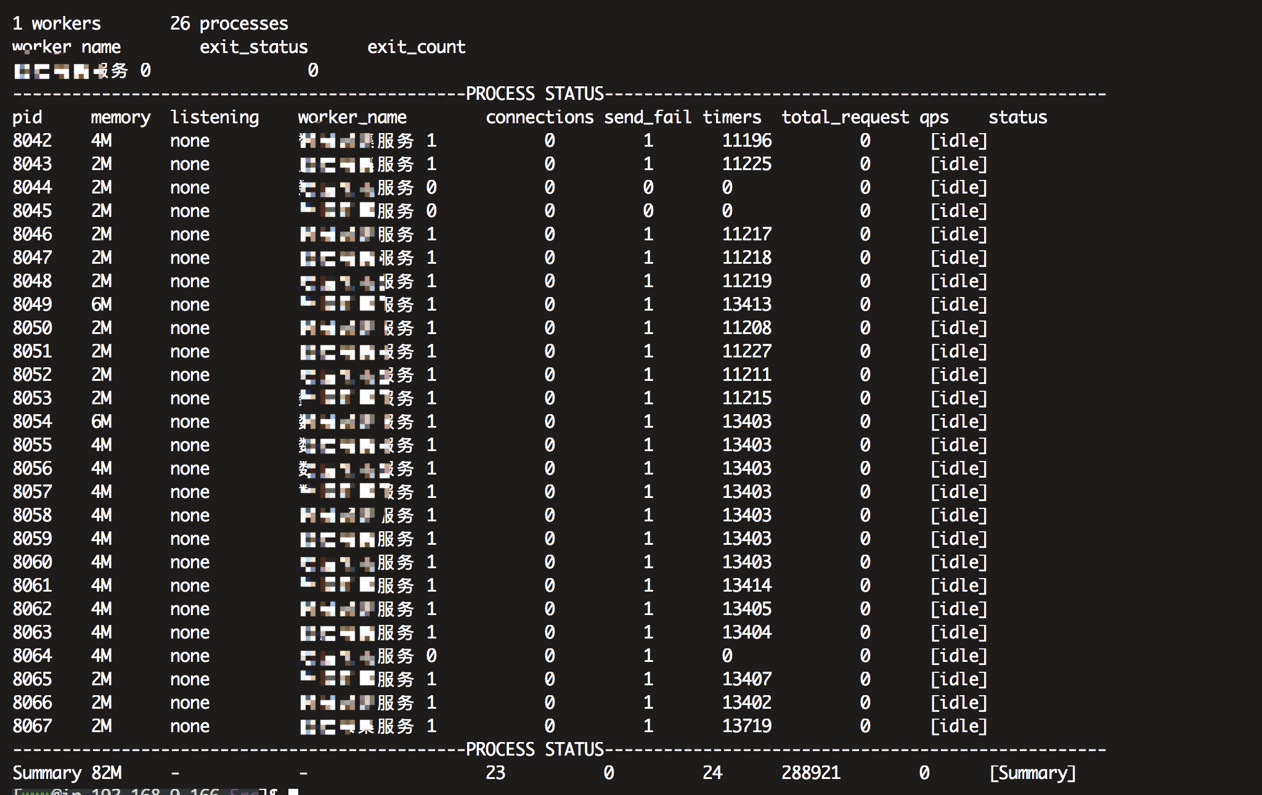
Task: Click the total_request value 11196
Action: [x=747, y=141]
